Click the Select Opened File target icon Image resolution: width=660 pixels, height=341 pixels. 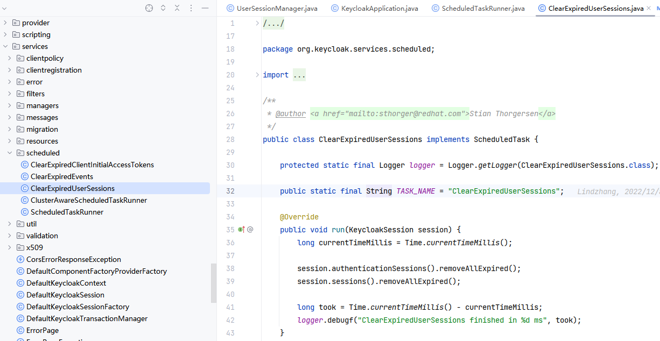pos(149,8)
